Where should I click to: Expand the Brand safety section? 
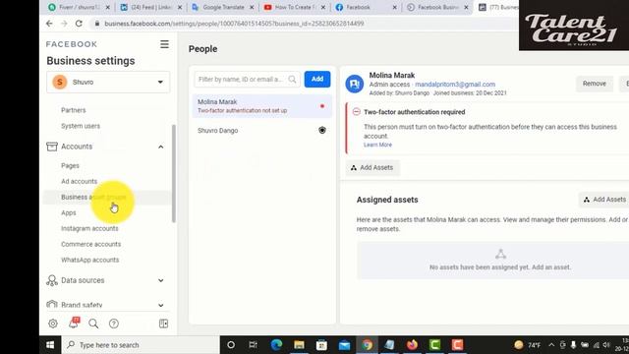pos(161,305)
